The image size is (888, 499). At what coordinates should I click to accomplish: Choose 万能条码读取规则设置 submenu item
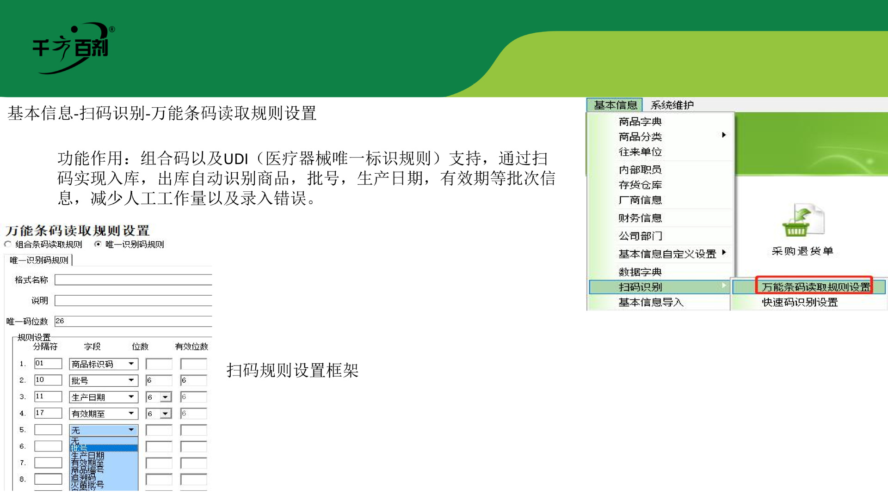pos(815,287)
